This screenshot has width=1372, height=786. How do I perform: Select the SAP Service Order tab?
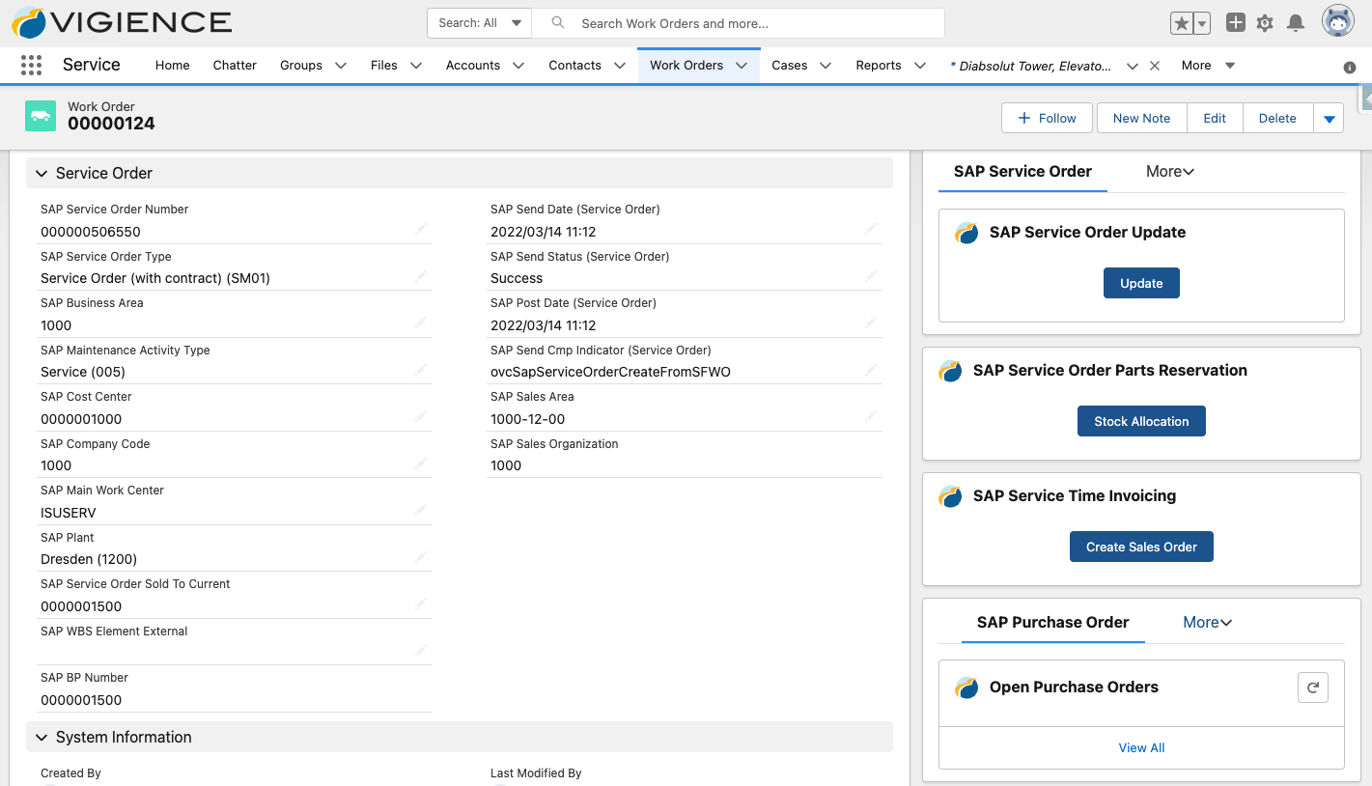point(1022,172)
